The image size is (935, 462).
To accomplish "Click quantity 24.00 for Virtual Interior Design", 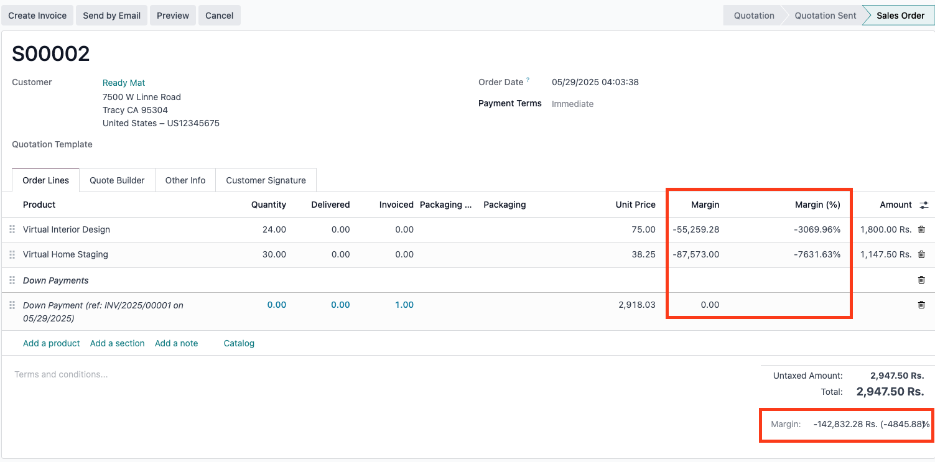I will 274,229.
